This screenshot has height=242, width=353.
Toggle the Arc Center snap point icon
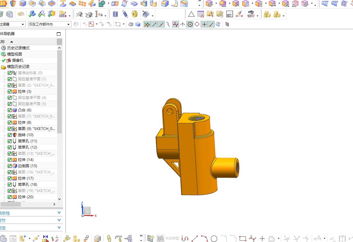pos(190,24)
